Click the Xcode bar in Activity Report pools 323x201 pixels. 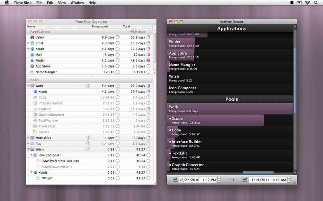215,121
